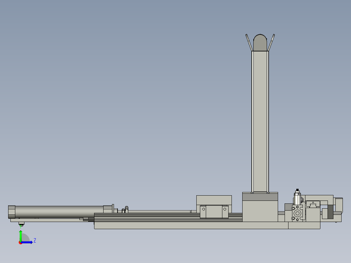Click the red origin ball of the triad
Image resolution: width=351 pixels, height=263 pixels.
pos(21,242)
